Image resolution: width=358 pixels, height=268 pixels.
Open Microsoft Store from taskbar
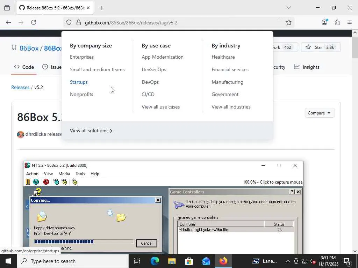click(189, 261)
